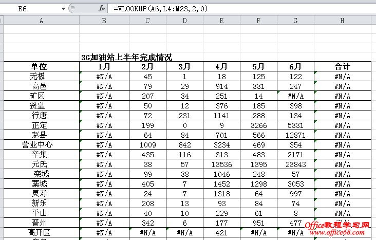
Task: Click the 3月 header cell
Action: pyautogui.click(x=184, y=66)
